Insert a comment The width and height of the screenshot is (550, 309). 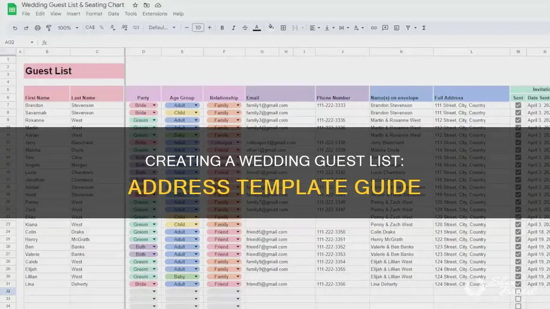pyautogui.click(x=385, y=28)
